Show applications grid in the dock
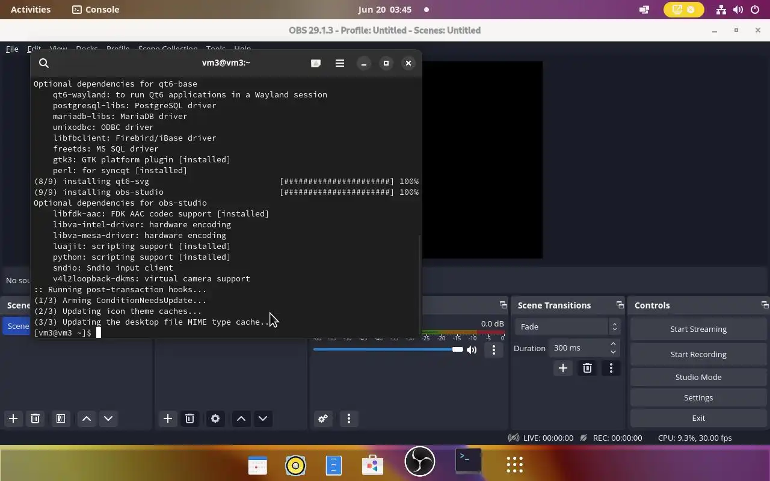Screen dimensions: 770x481 click(514, 464)
